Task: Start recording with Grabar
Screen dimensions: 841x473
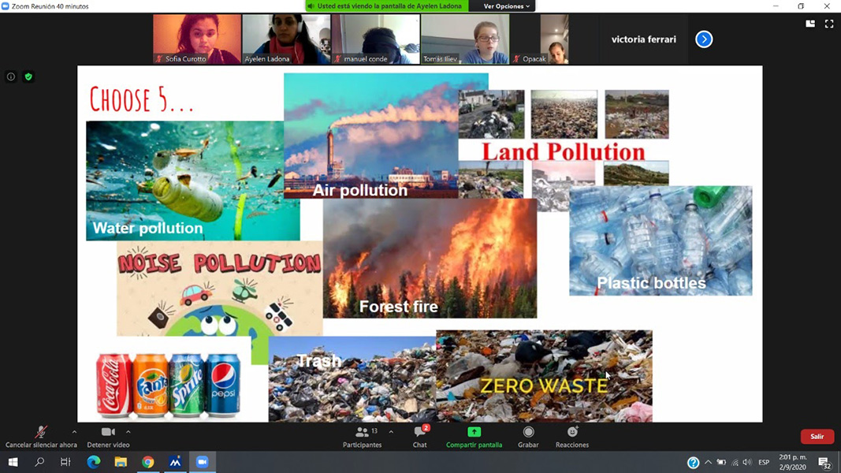Action: (528, 437)
